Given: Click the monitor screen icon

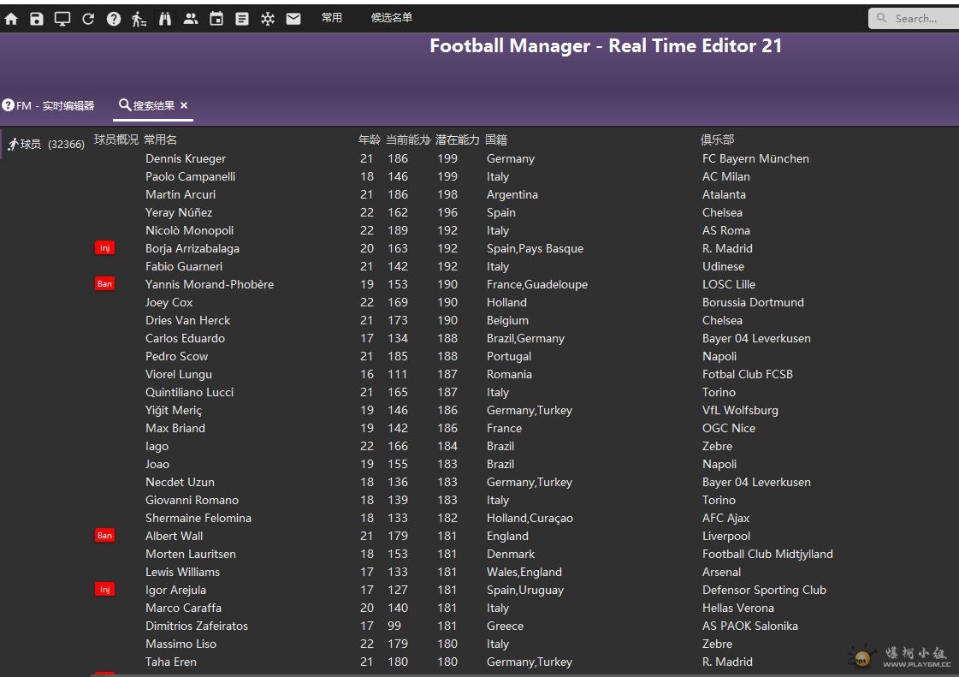Looking at the screenshot, I should [62, 19].
